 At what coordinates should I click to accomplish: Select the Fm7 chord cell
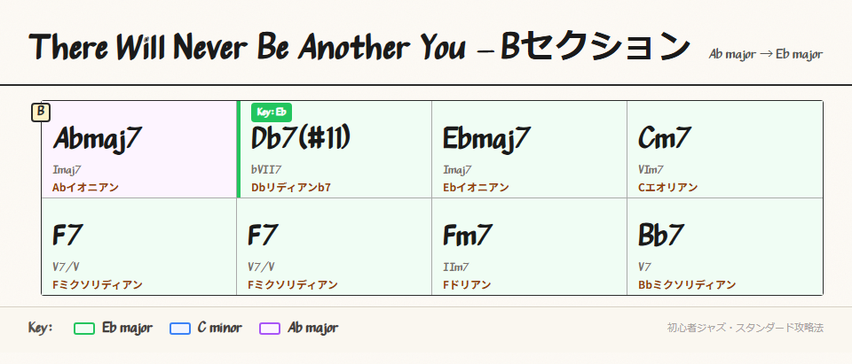[529, 246]
